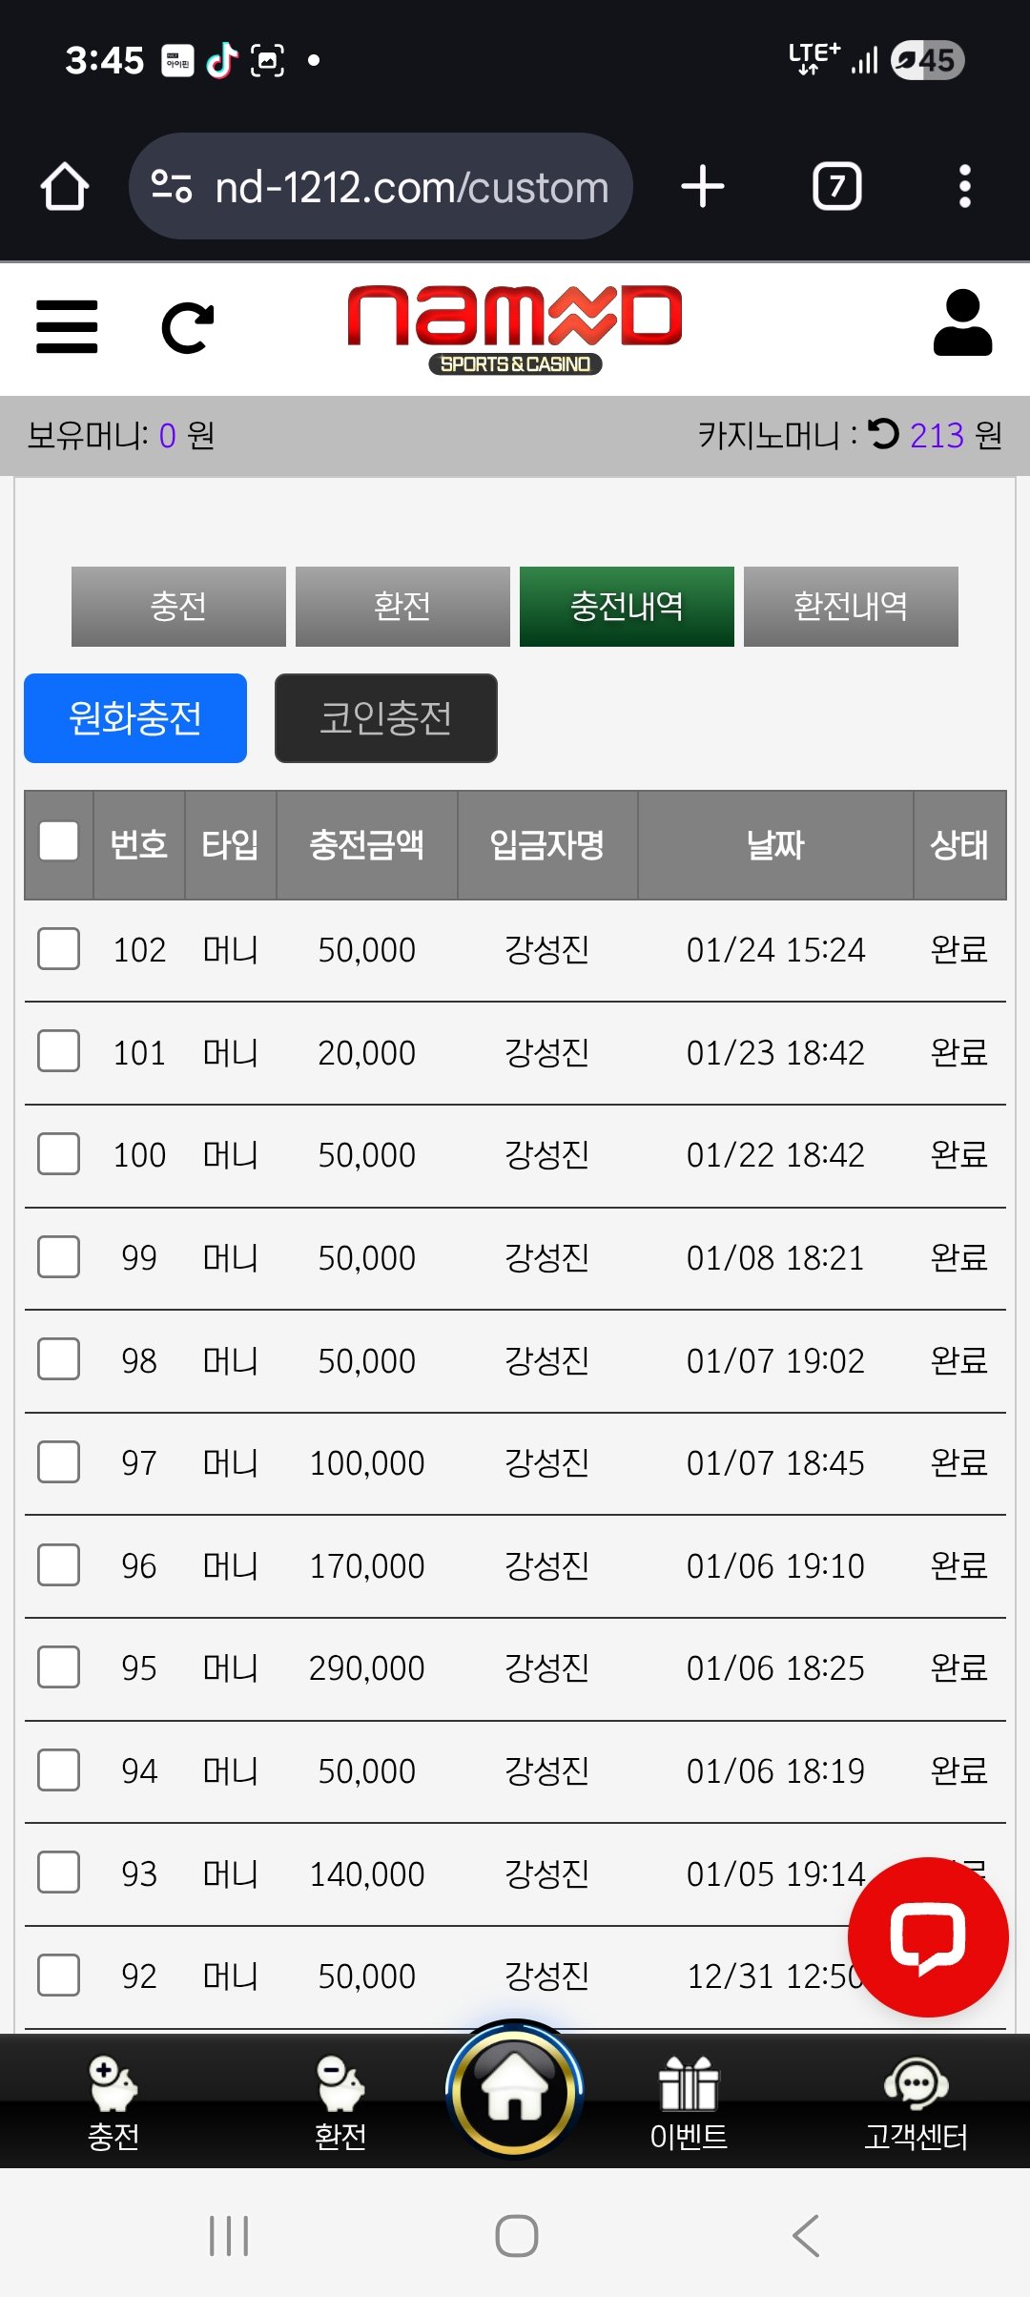This screenshot has width=1030, height=2297.
Task: Open the browser three-dot menu
Action: (x=964, y=186)
